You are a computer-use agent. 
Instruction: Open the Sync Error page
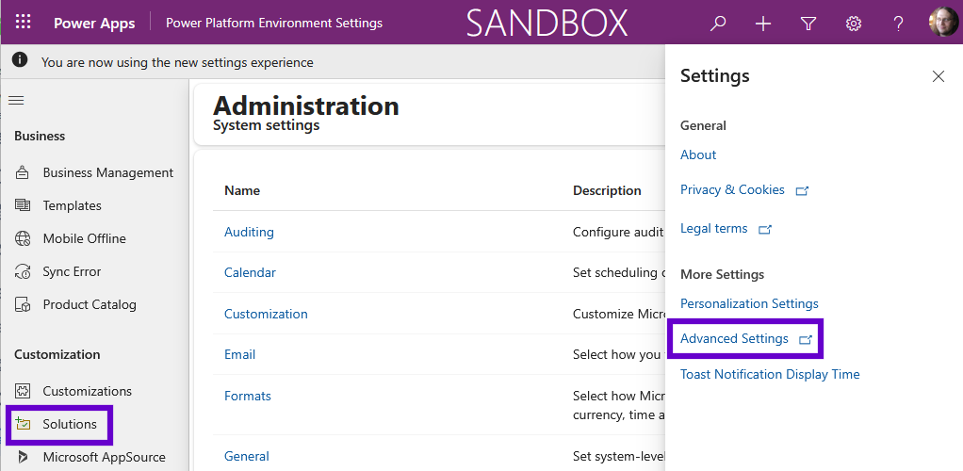pos(72,271)
